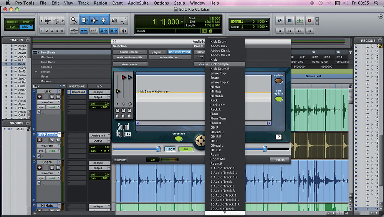This screenshot has height=217, width=384.
Task: Click the MIDI vertical zoom icon
Action: point(56,21)
